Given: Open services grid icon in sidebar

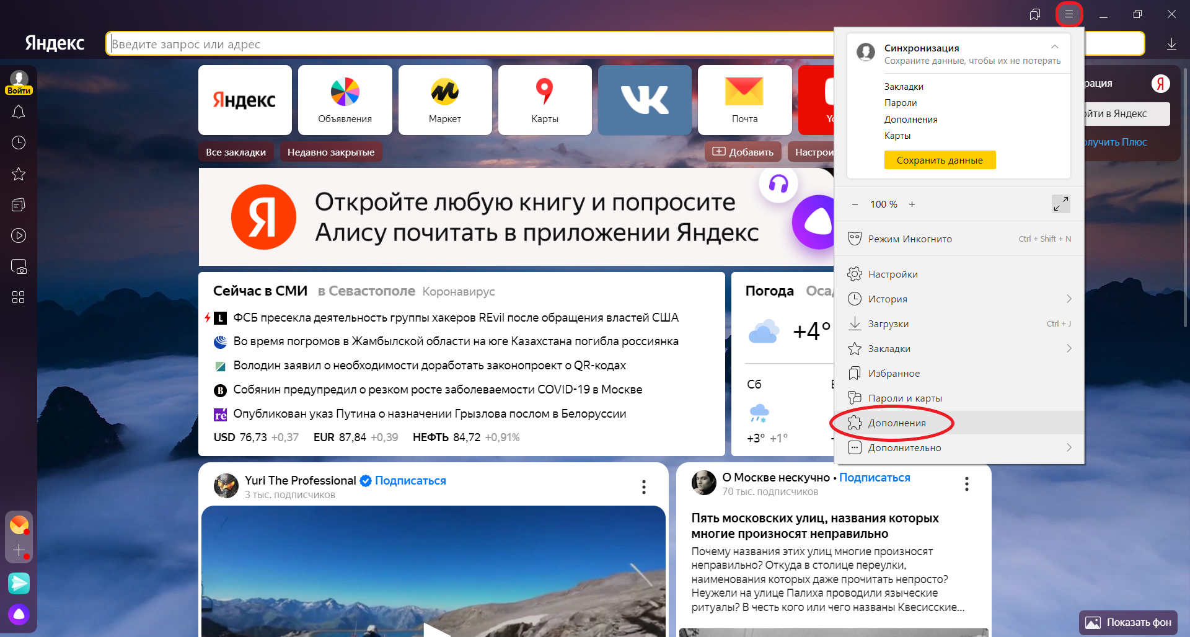Looking at the screenshot, I should tap(19, 297).
